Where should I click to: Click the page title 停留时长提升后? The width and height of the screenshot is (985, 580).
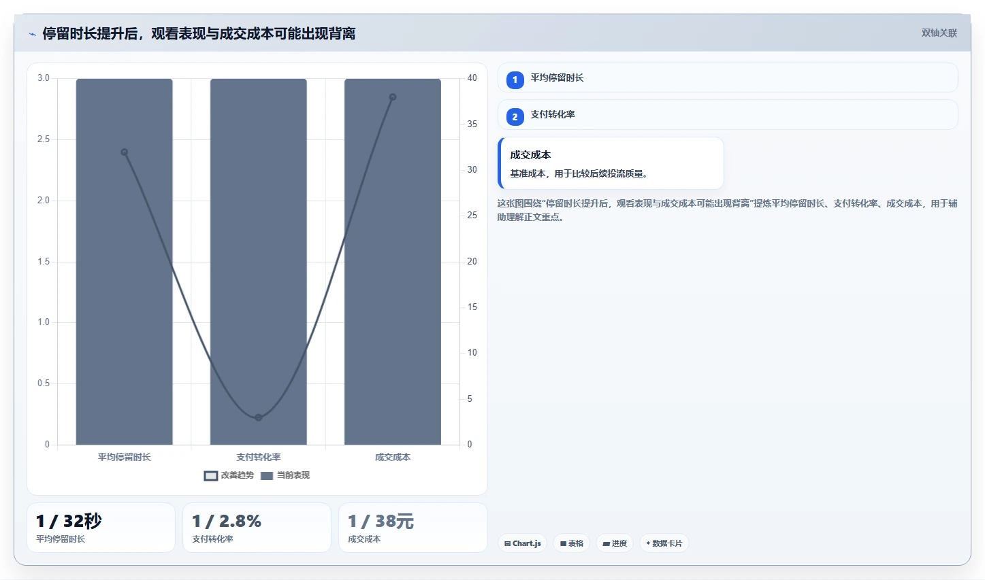(199, 33)
